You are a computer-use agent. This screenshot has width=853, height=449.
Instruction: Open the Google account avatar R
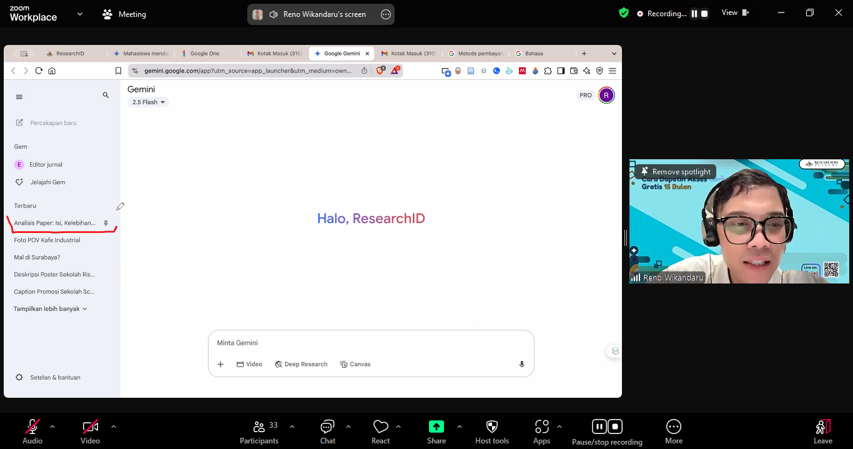(x=606, y=96)
